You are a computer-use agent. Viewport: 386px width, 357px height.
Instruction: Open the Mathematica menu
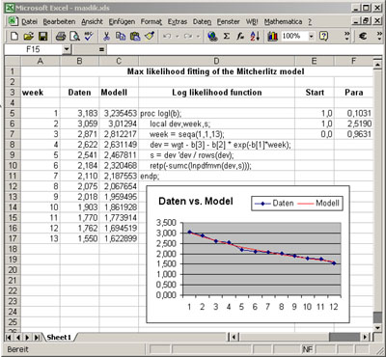pyautogui.click(x=283, y=21)
